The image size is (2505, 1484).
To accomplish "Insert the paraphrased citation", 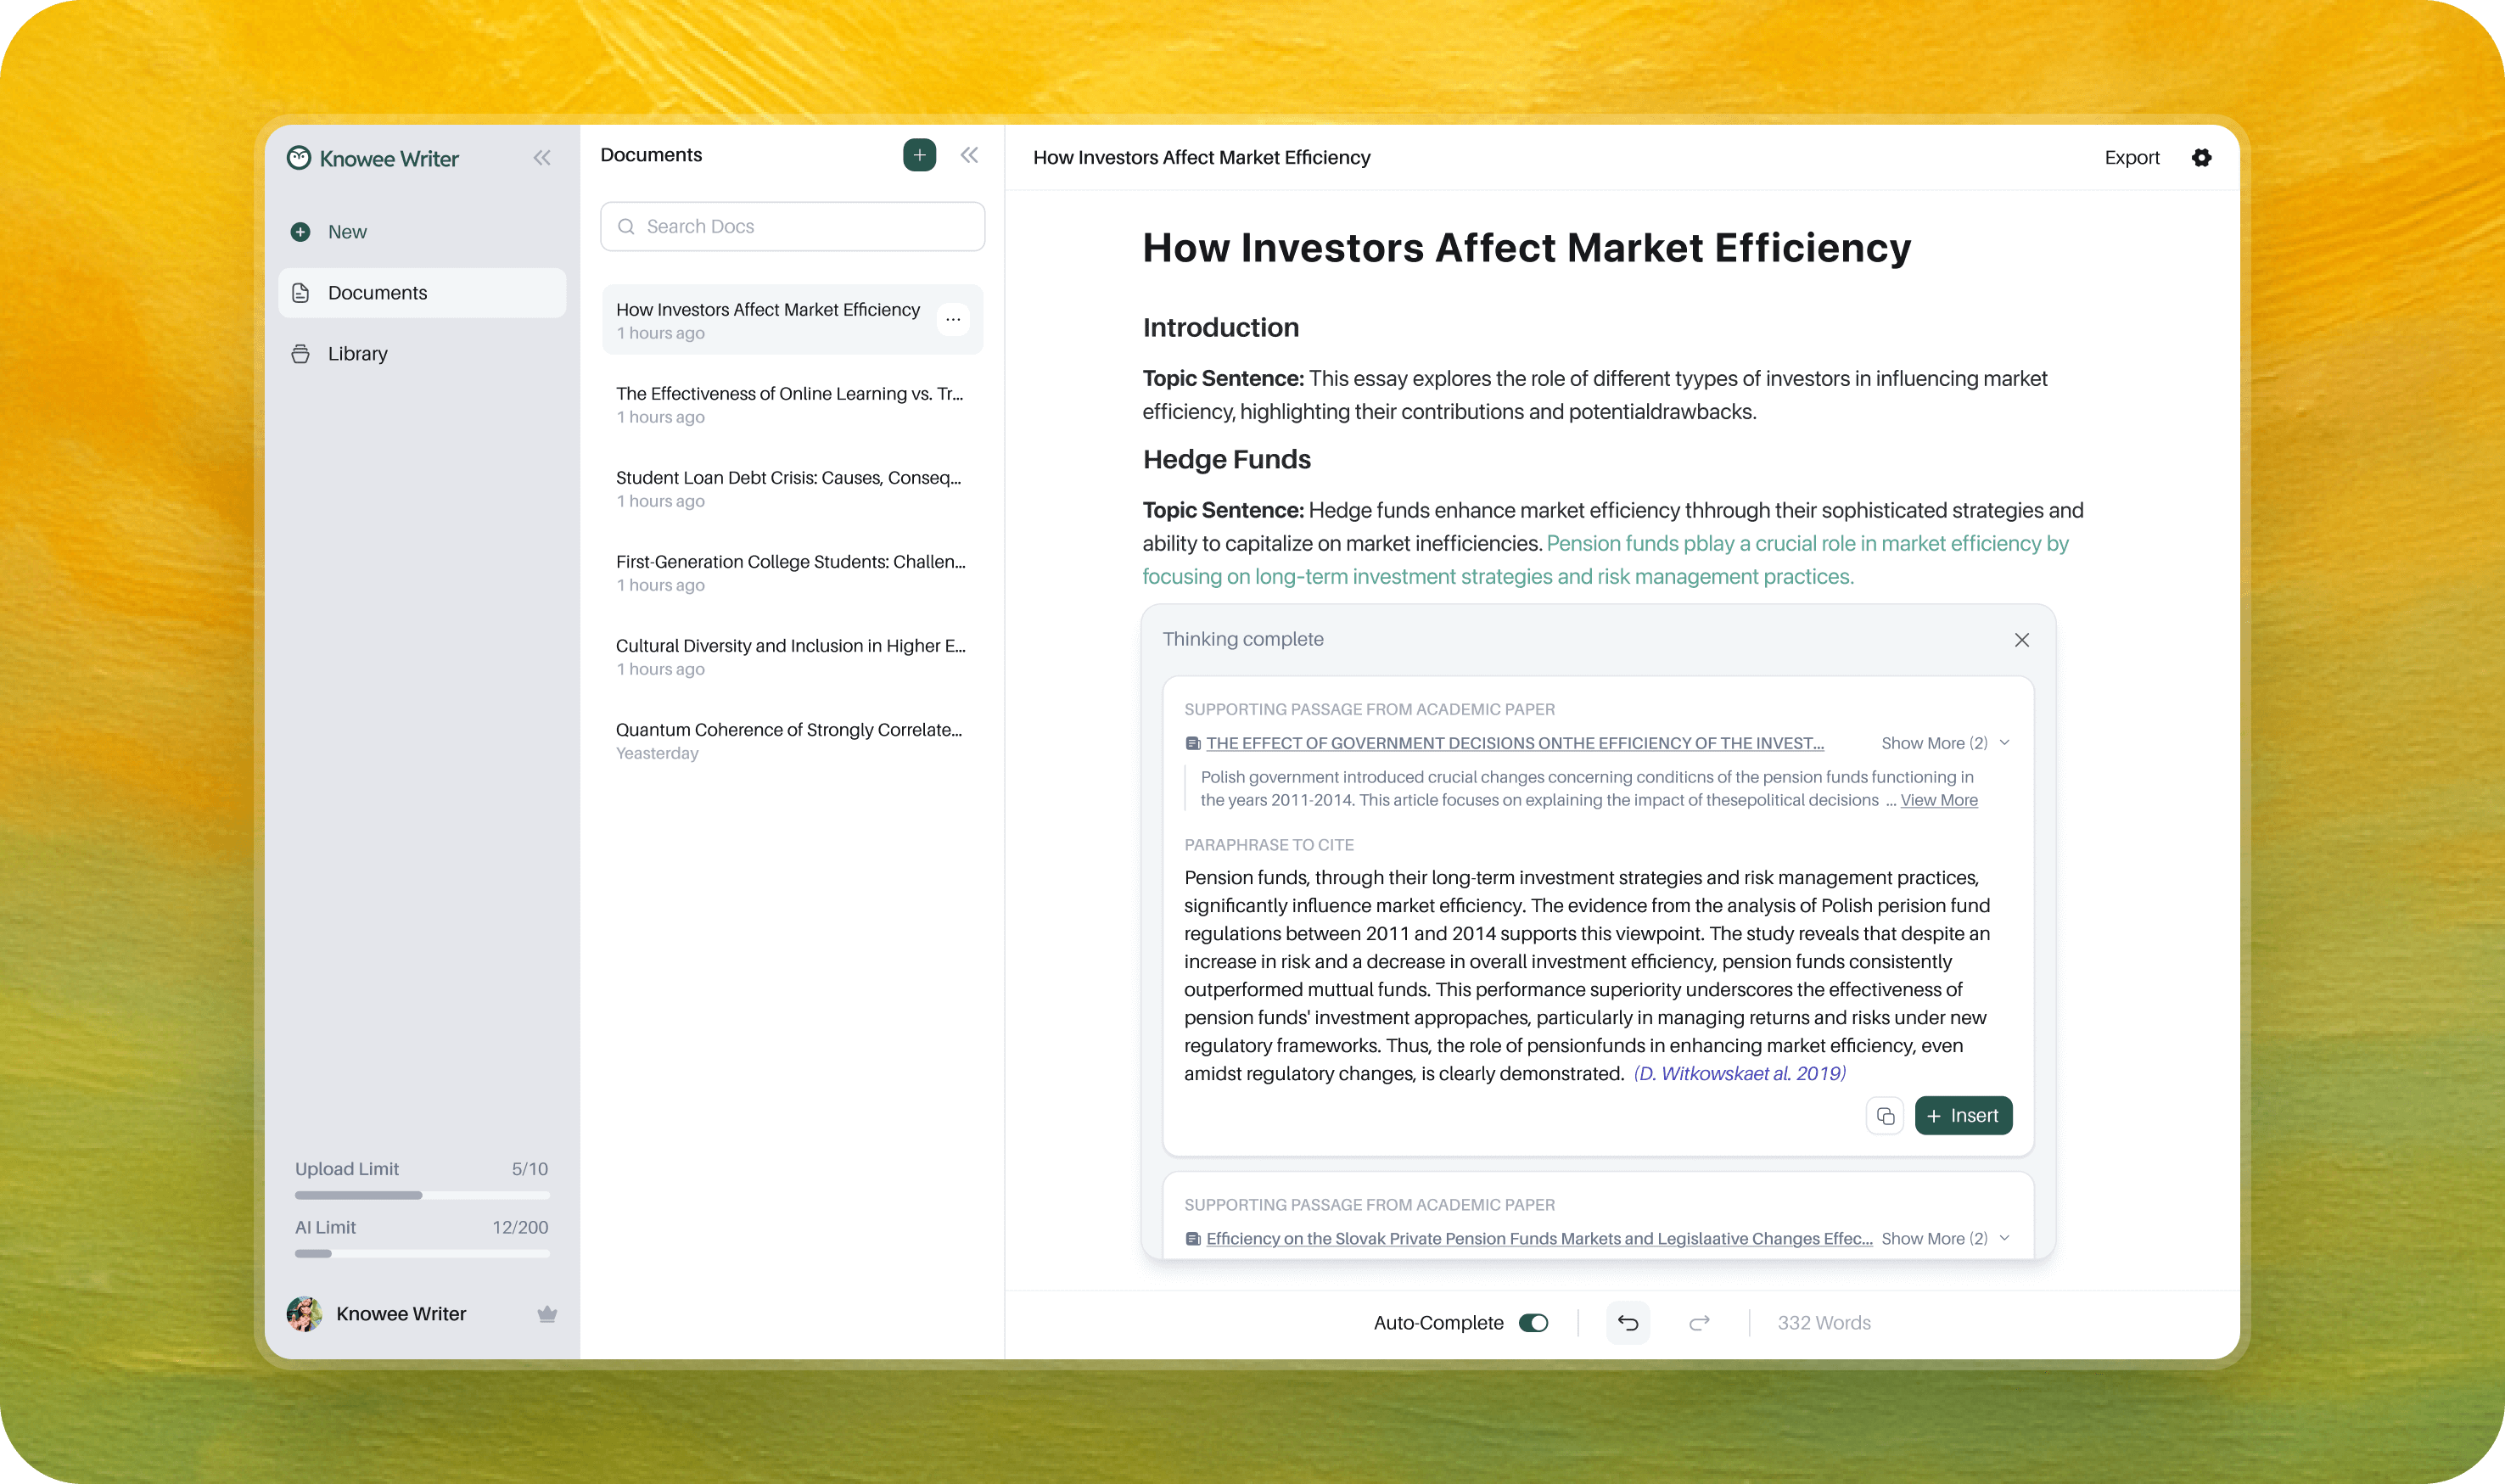I will 1962,1116.
